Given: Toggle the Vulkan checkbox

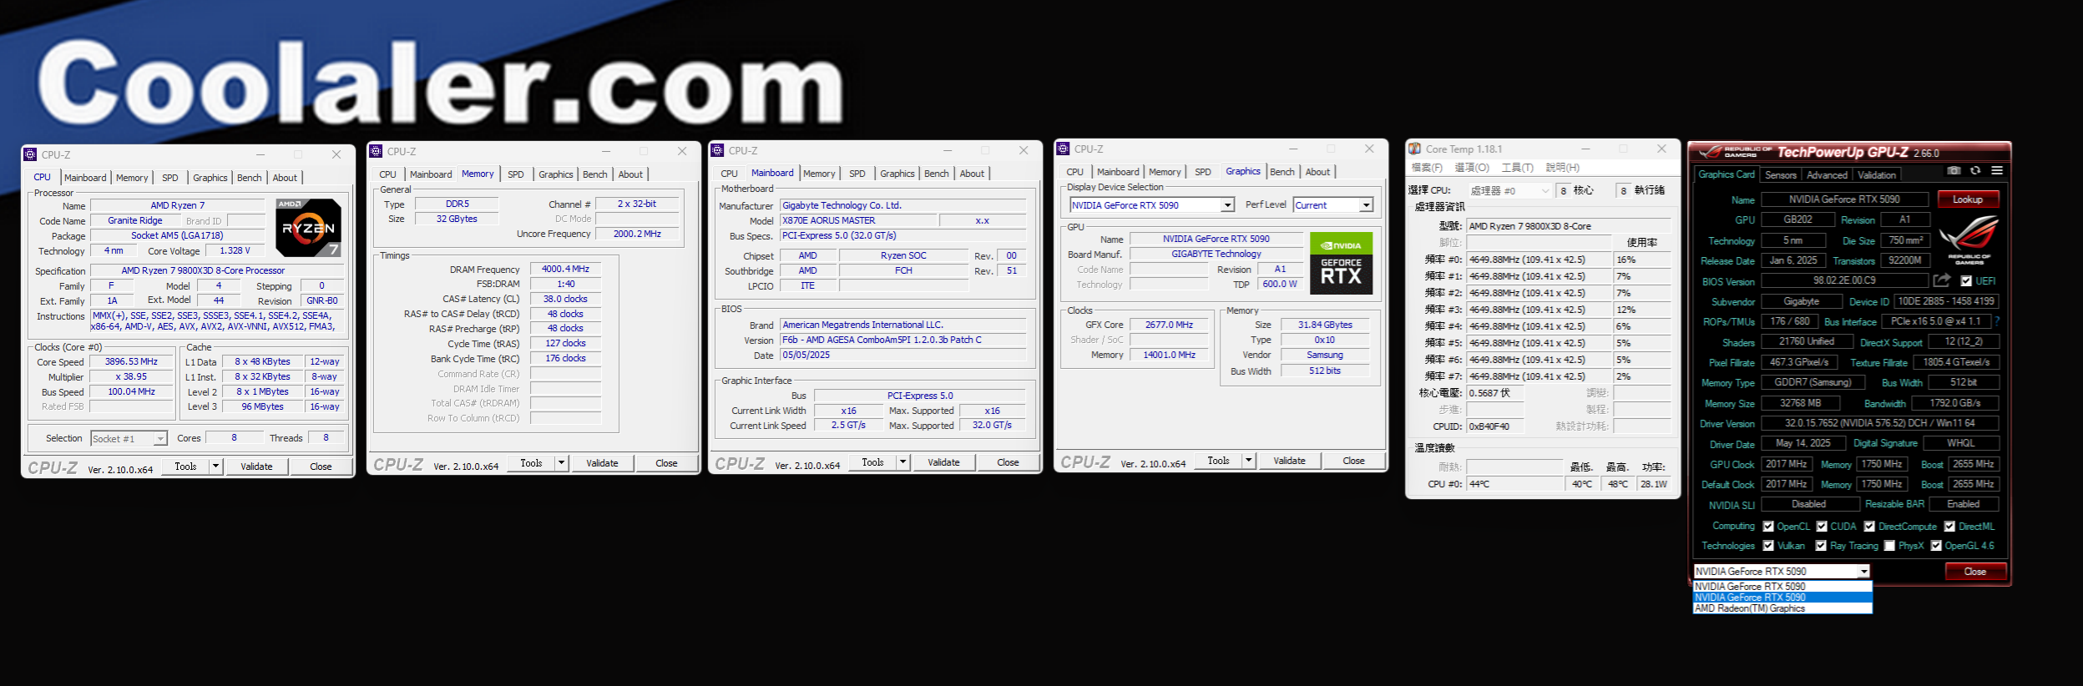Looking at the screenshot, I should tap(1768, 546).
